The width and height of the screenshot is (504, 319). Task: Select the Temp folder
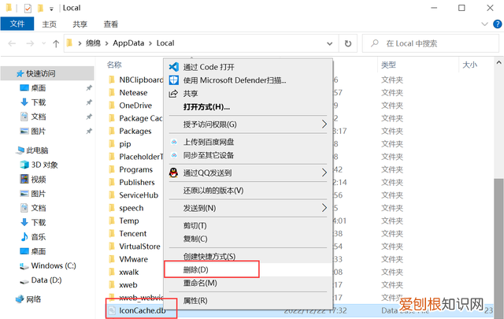[x=129, y=221]
